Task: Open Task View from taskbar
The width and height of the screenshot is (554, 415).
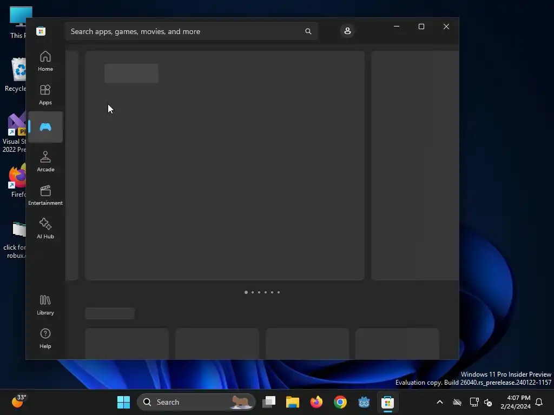Action: [x=269, y=402]
